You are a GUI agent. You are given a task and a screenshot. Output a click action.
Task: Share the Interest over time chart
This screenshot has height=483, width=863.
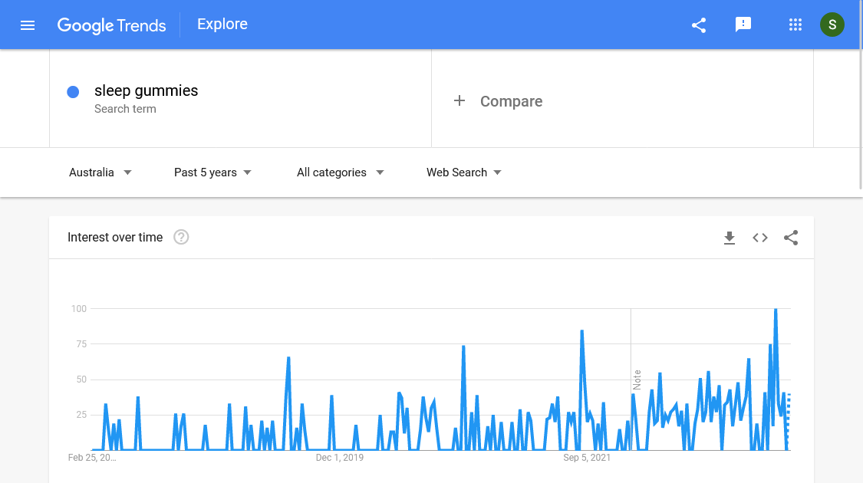(791, 238)
